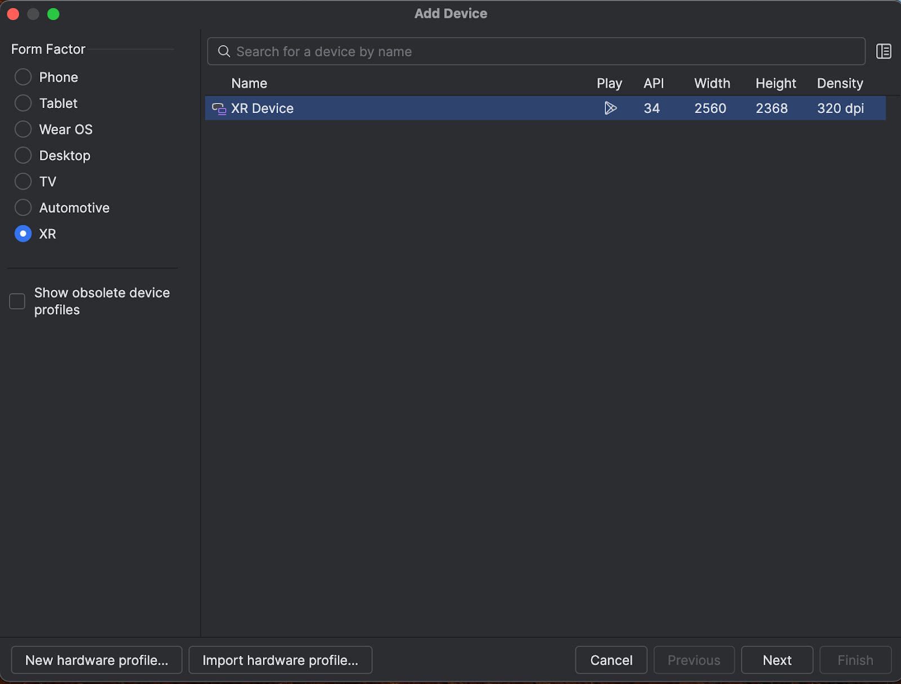
Task: Choose Automotive as the form factor
Action: click(x=23, y=208)
